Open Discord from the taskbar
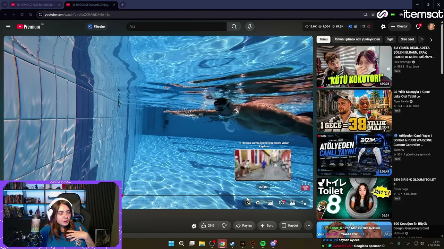444x249 pixels. click(273, 243)
